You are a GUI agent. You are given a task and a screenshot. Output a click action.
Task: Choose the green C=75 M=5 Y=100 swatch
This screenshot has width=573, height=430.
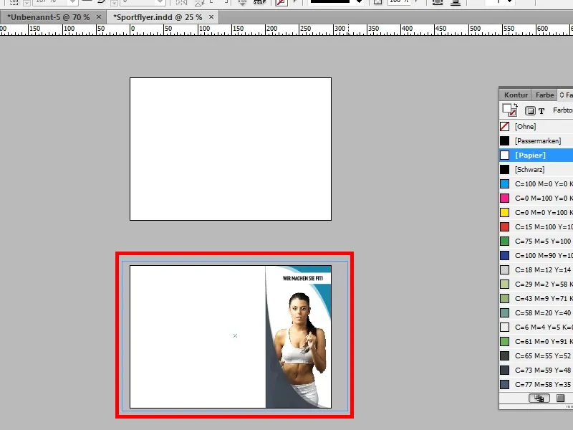[536, 241]
